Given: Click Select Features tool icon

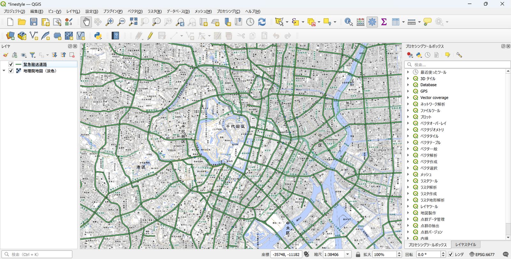Looking at the screenshot, I should point(279,22).
